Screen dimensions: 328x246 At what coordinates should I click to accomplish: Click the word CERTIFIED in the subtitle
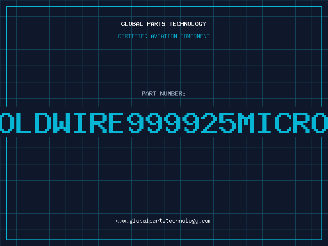pyautogui.click(x=133, y=36)
